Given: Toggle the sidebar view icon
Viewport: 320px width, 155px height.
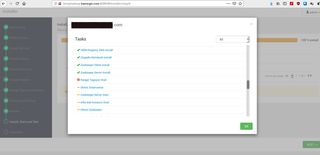Looking at the screenshot, I should point(285,4).
